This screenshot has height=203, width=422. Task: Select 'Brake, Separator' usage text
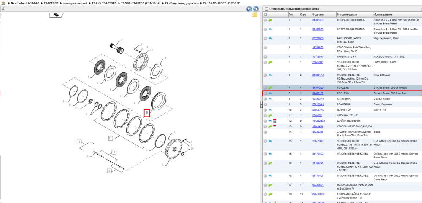pyautogui.click(x=383, y=104)
